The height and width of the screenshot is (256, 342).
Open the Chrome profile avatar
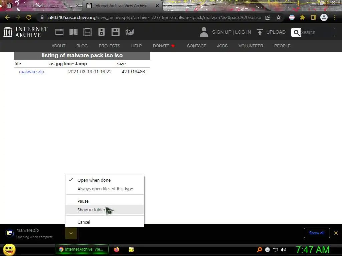324,17
